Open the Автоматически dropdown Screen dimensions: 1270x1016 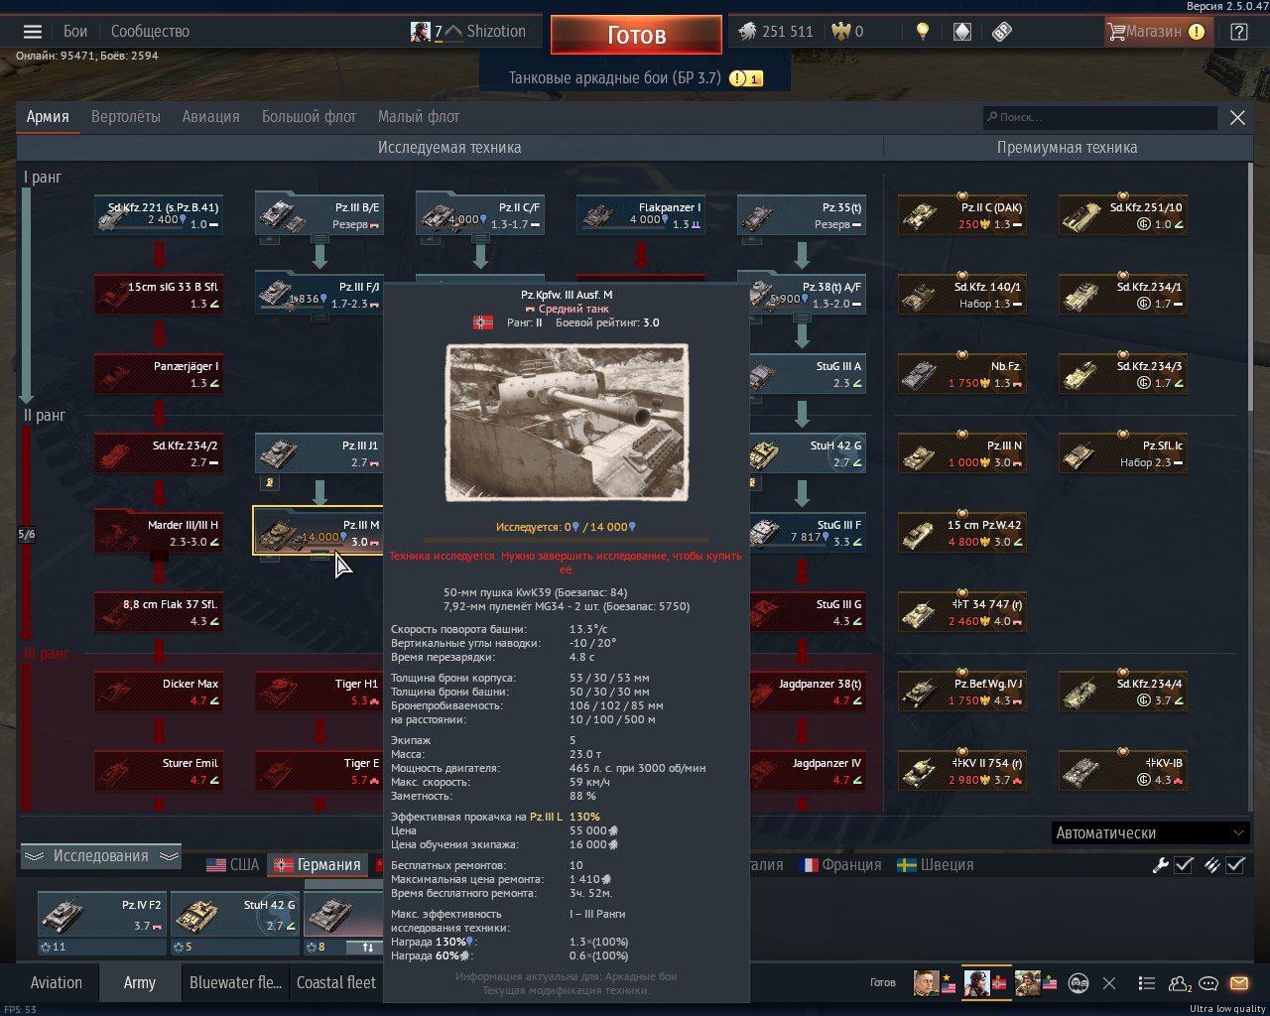point(1150,833)
